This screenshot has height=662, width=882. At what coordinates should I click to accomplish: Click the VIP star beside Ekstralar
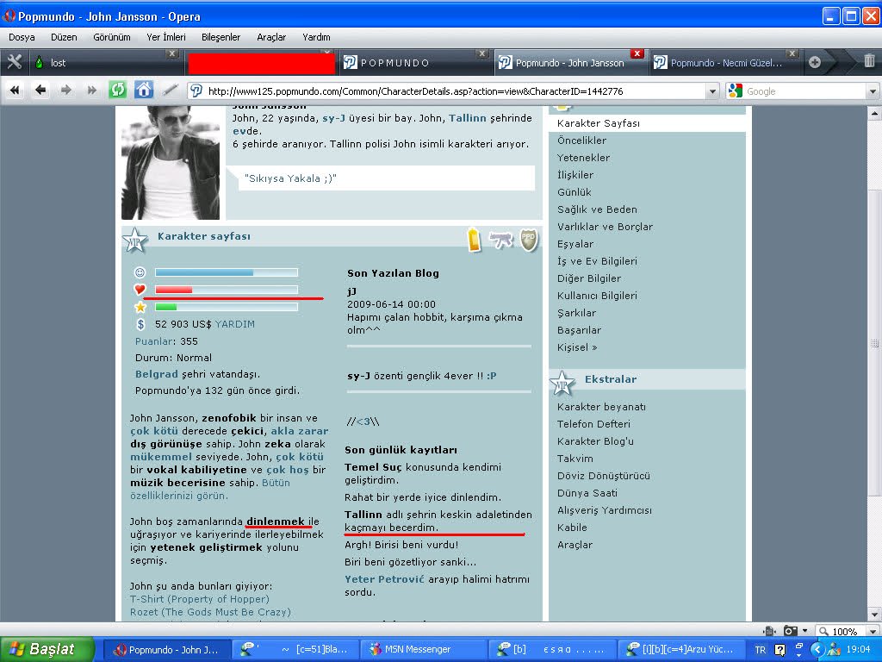tap(562, 383)
